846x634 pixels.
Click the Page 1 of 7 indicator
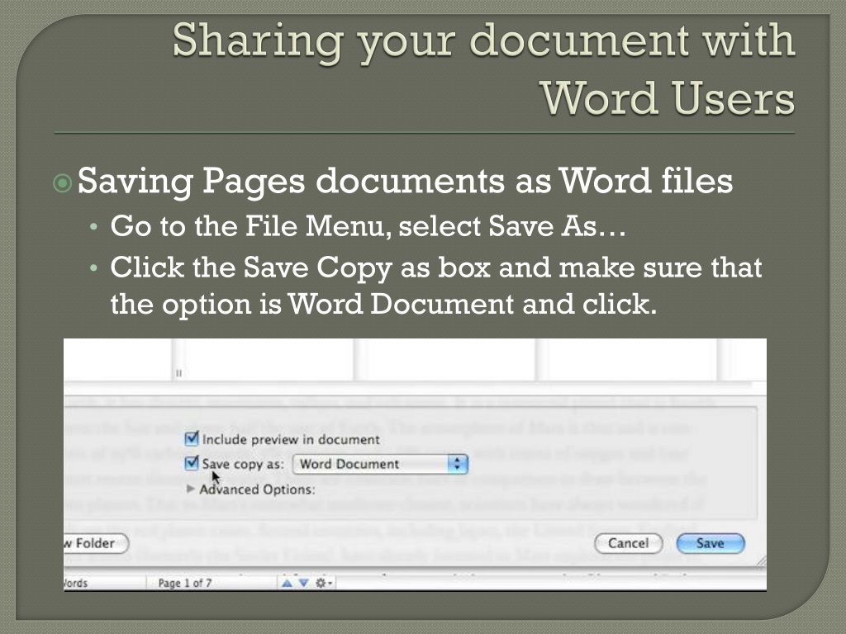point(185,583)
